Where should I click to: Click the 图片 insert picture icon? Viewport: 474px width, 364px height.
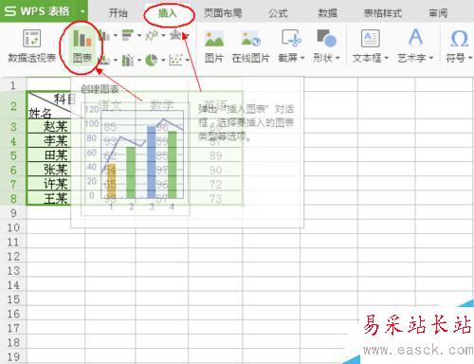(x=214, y=39)
